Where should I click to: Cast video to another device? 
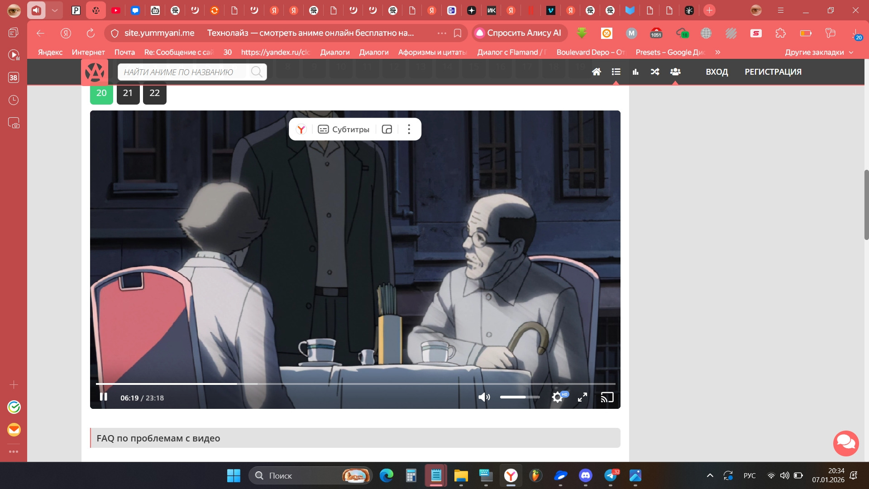(607, 397)
